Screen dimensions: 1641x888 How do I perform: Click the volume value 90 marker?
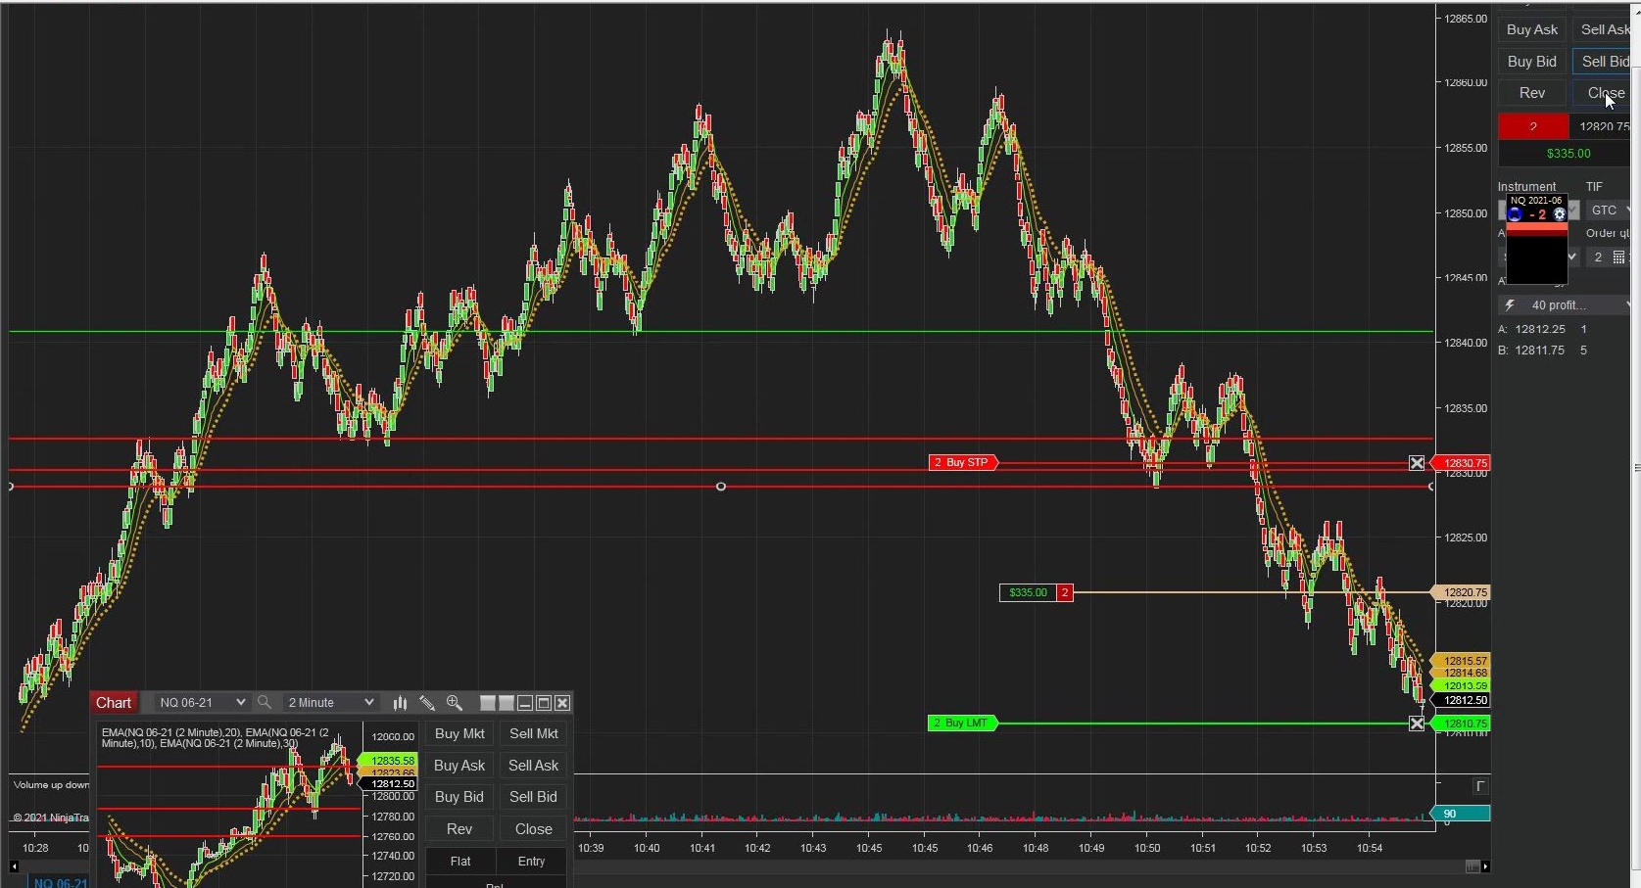click(1462, 814)
